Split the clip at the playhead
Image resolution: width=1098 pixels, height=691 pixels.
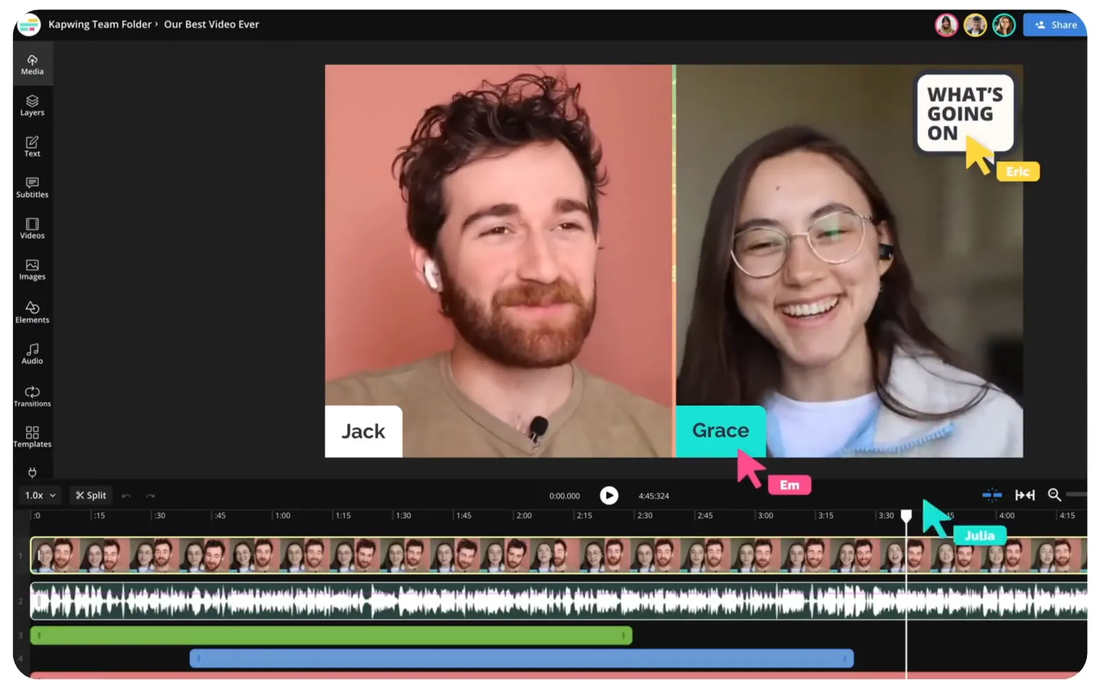90,495
